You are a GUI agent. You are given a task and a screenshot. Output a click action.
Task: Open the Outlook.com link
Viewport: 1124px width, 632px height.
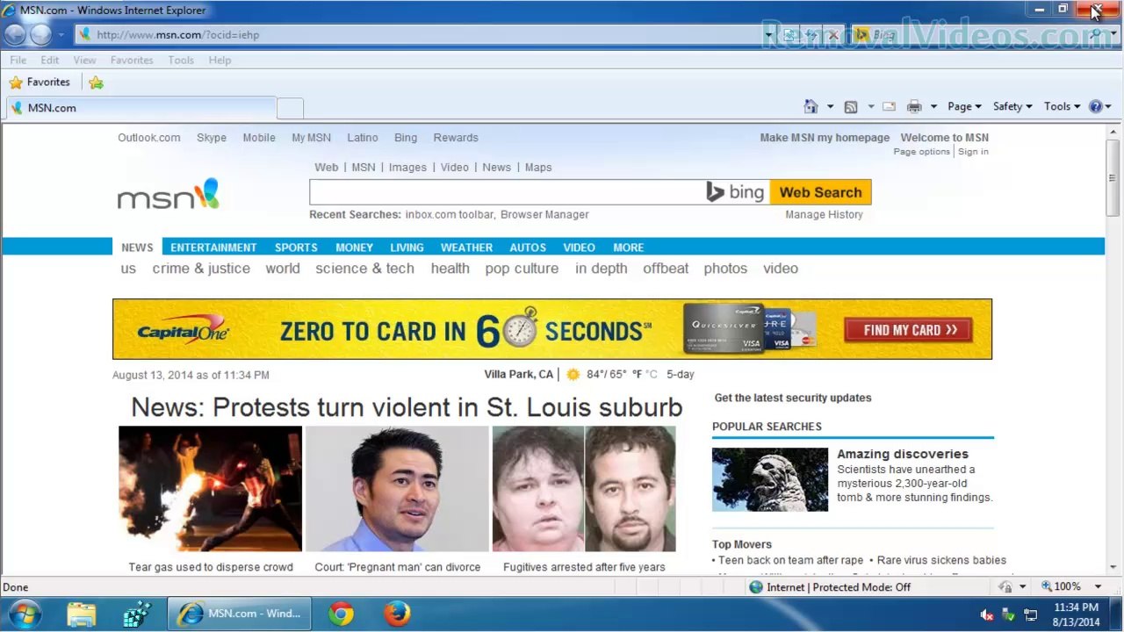149,138
